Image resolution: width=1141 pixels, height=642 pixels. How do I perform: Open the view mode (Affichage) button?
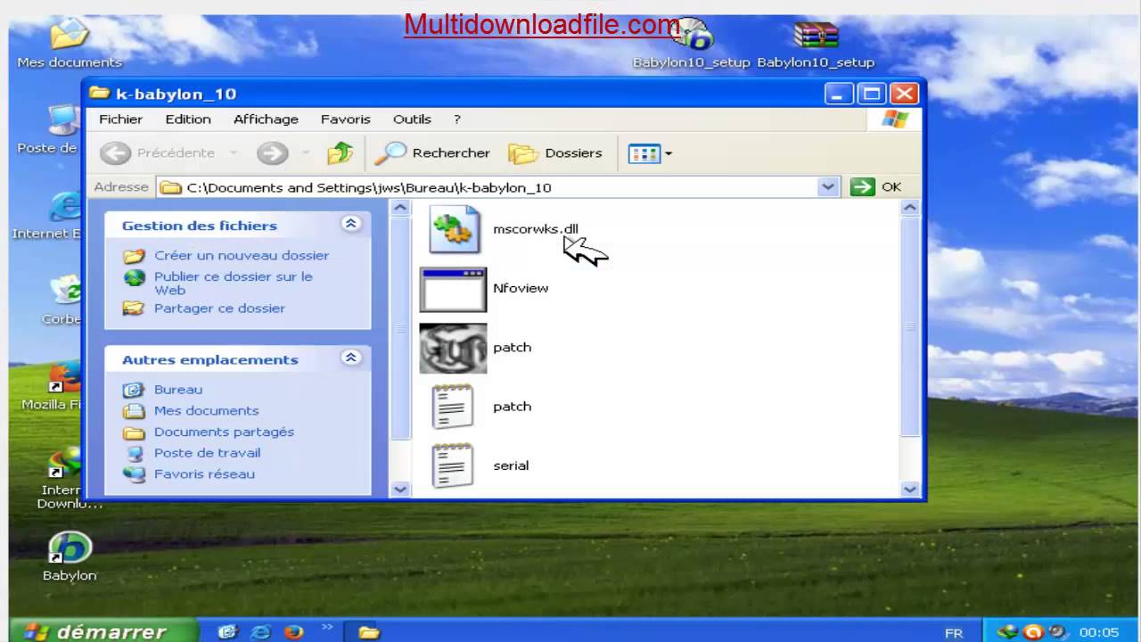(644, 153)
